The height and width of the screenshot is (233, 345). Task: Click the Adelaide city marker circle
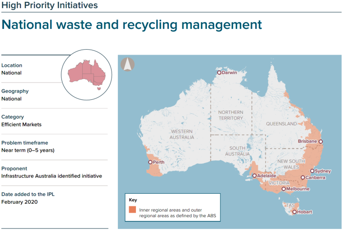(255, 176)
